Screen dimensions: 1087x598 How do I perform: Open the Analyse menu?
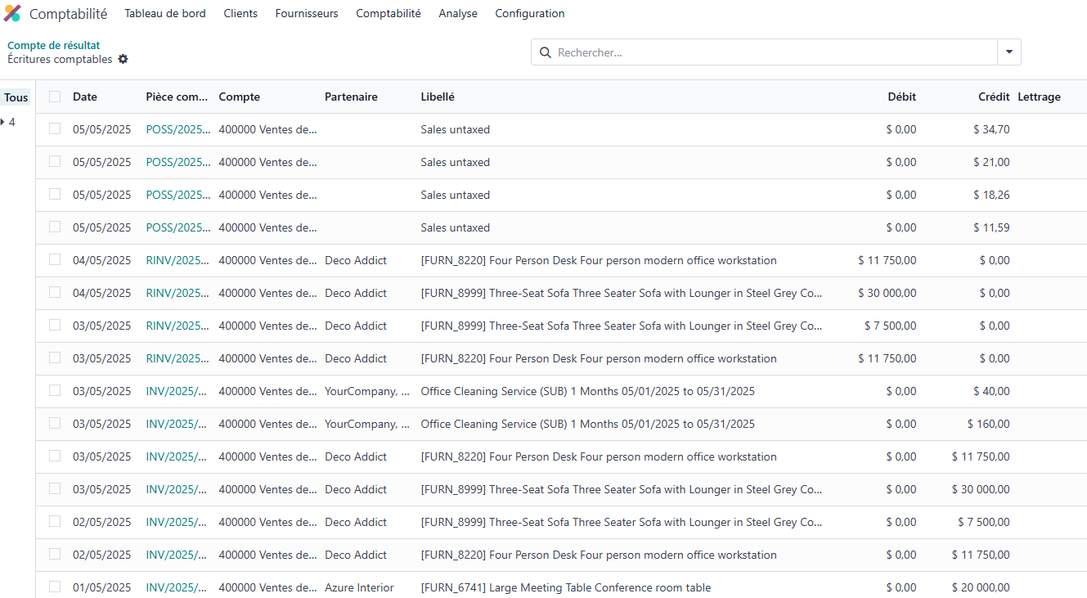pos(458,13)
